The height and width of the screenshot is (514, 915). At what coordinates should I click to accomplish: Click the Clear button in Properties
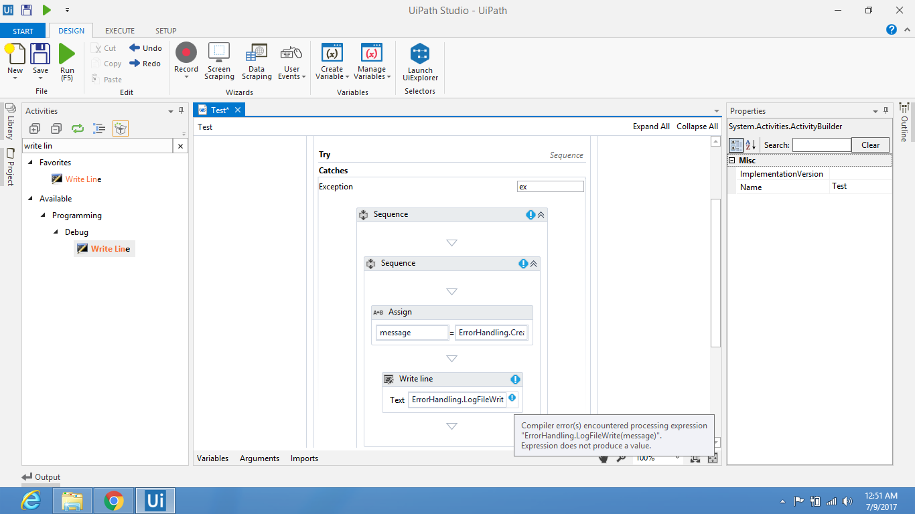(x=870, y=145)
